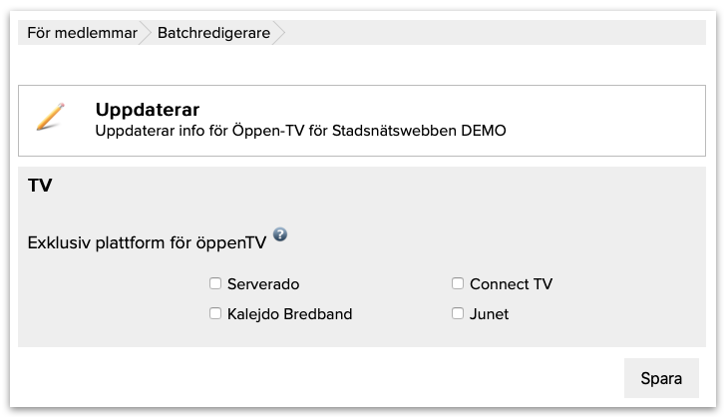Click the blue help question mark icon
Viewport: 726px width, 420px height.
(280, 234)
